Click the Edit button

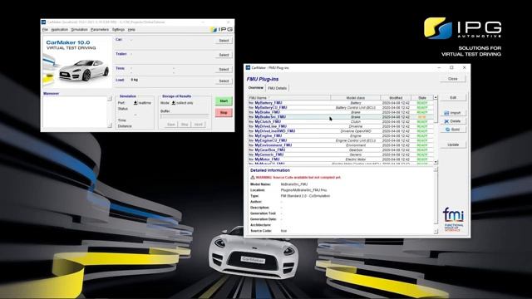pos(453,98)
